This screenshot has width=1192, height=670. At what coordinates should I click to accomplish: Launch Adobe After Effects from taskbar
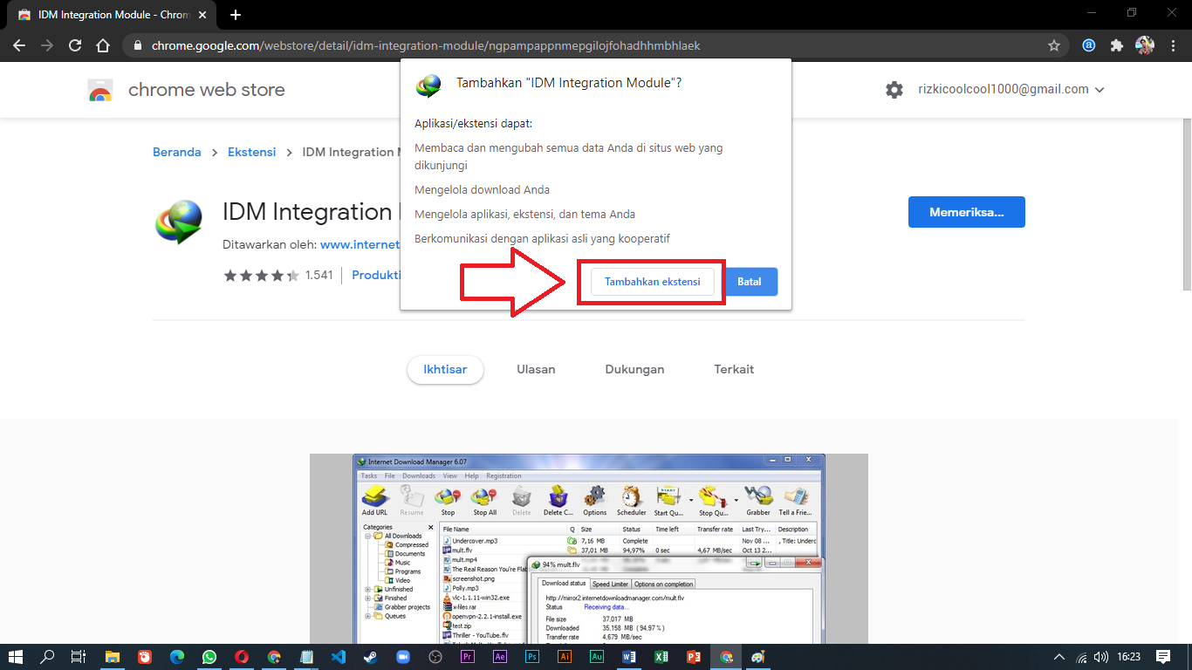point(500,657)
